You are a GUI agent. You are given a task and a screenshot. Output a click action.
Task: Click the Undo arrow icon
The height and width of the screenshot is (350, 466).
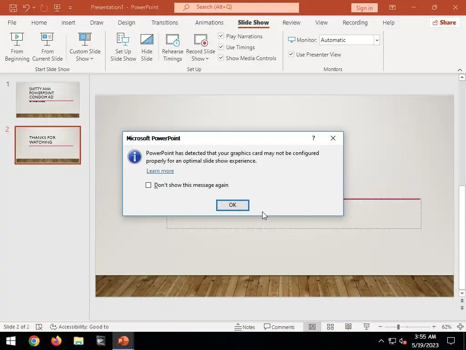[x=26, y=7]
